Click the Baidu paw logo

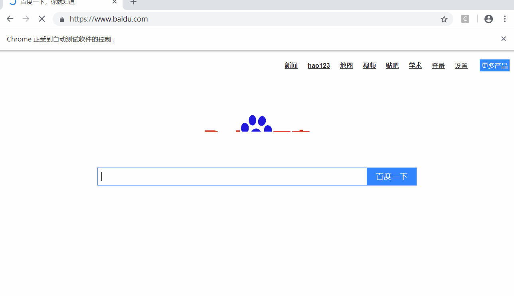pyautogui.click(x=257, y=123)
